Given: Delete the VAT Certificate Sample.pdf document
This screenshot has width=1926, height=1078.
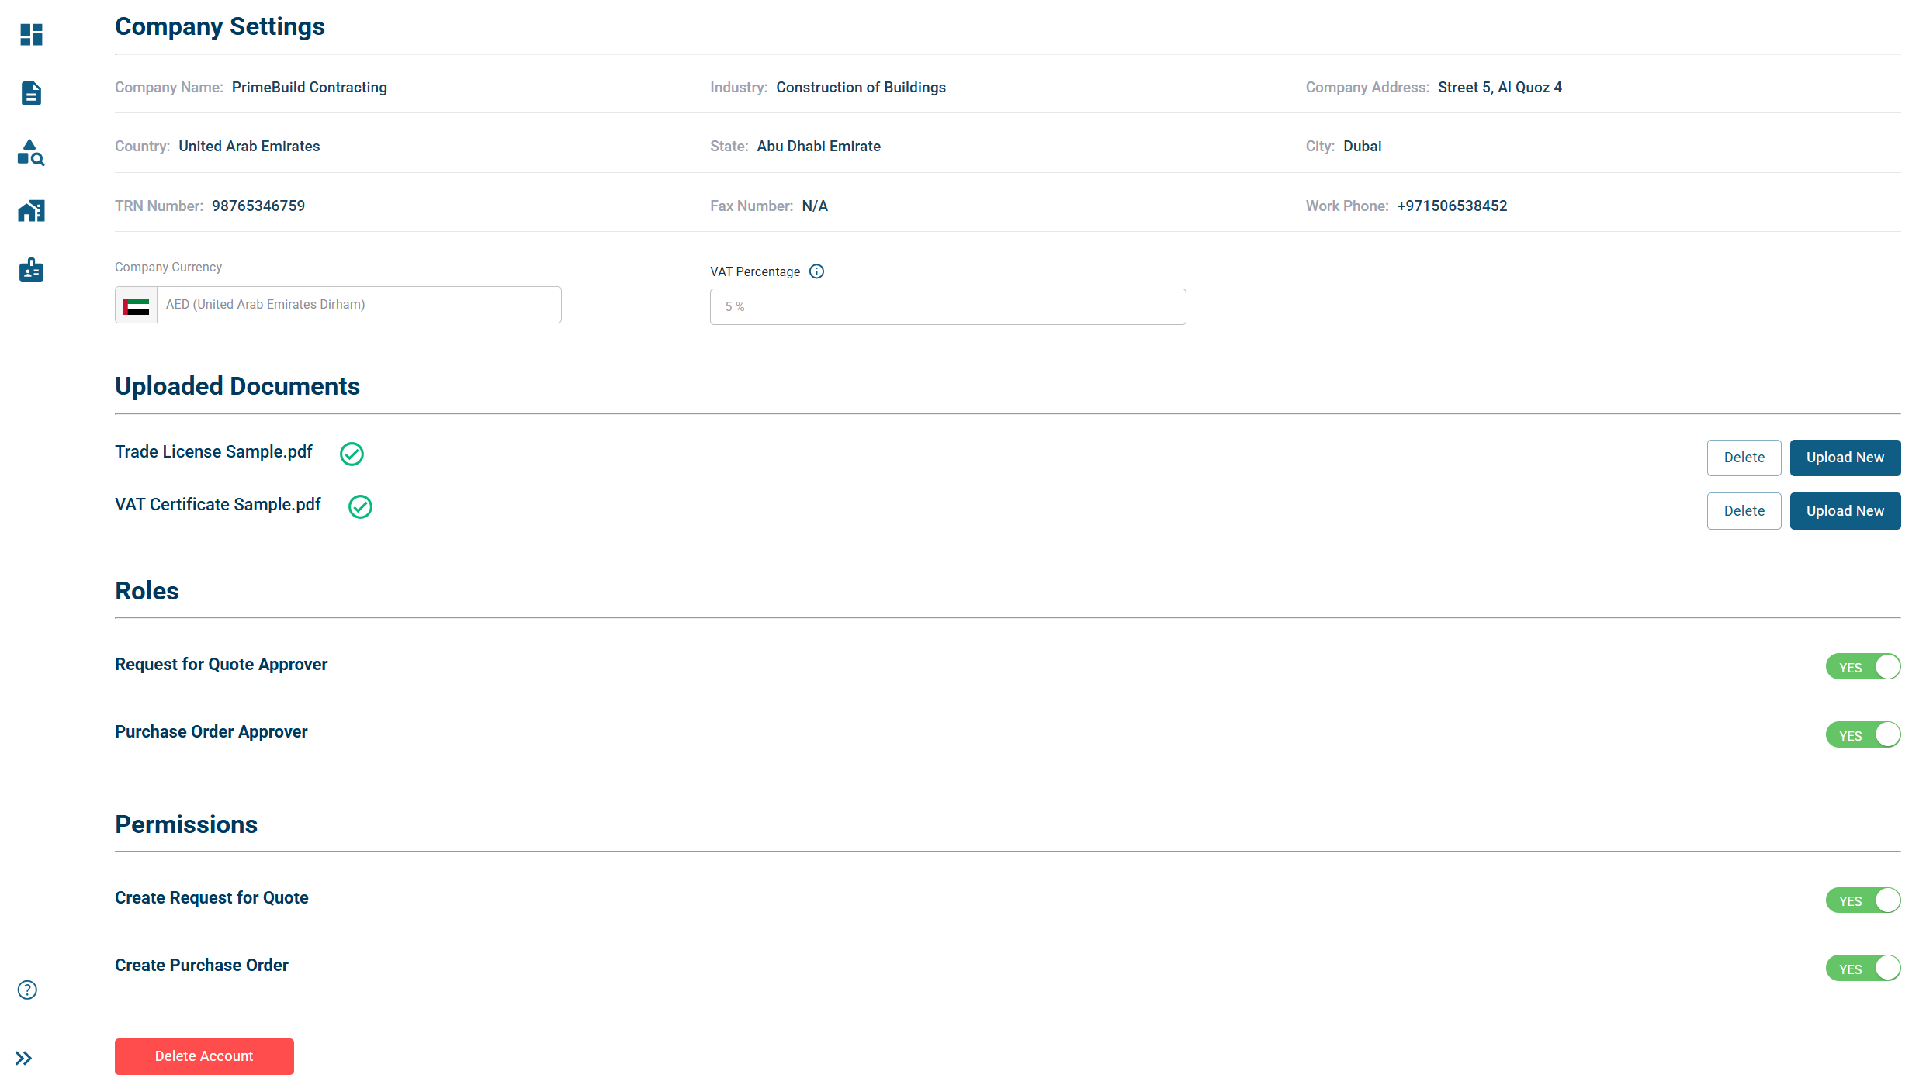Looking at the screenshot, I should (1744, 510).
